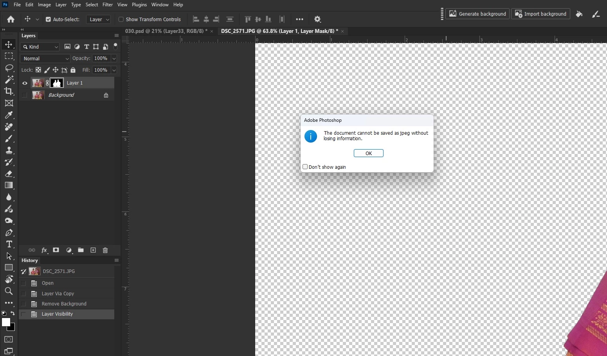This screenshot has height=356, width=607.
Task: Select the Lasso tool
Action: [9, 68]
